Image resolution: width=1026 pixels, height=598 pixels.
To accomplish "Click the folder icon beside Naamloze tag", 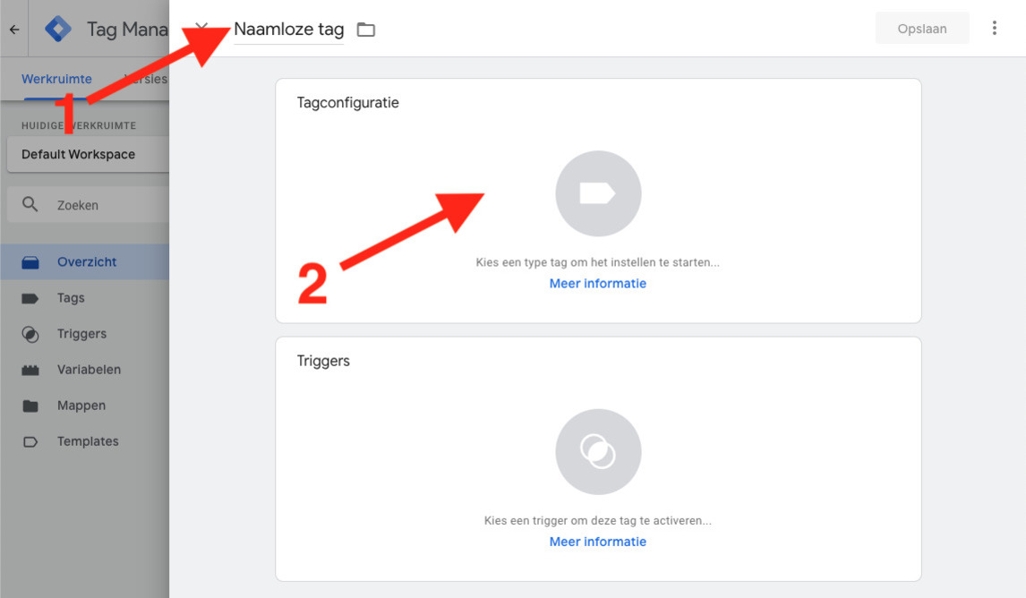I will coord(366,30).
